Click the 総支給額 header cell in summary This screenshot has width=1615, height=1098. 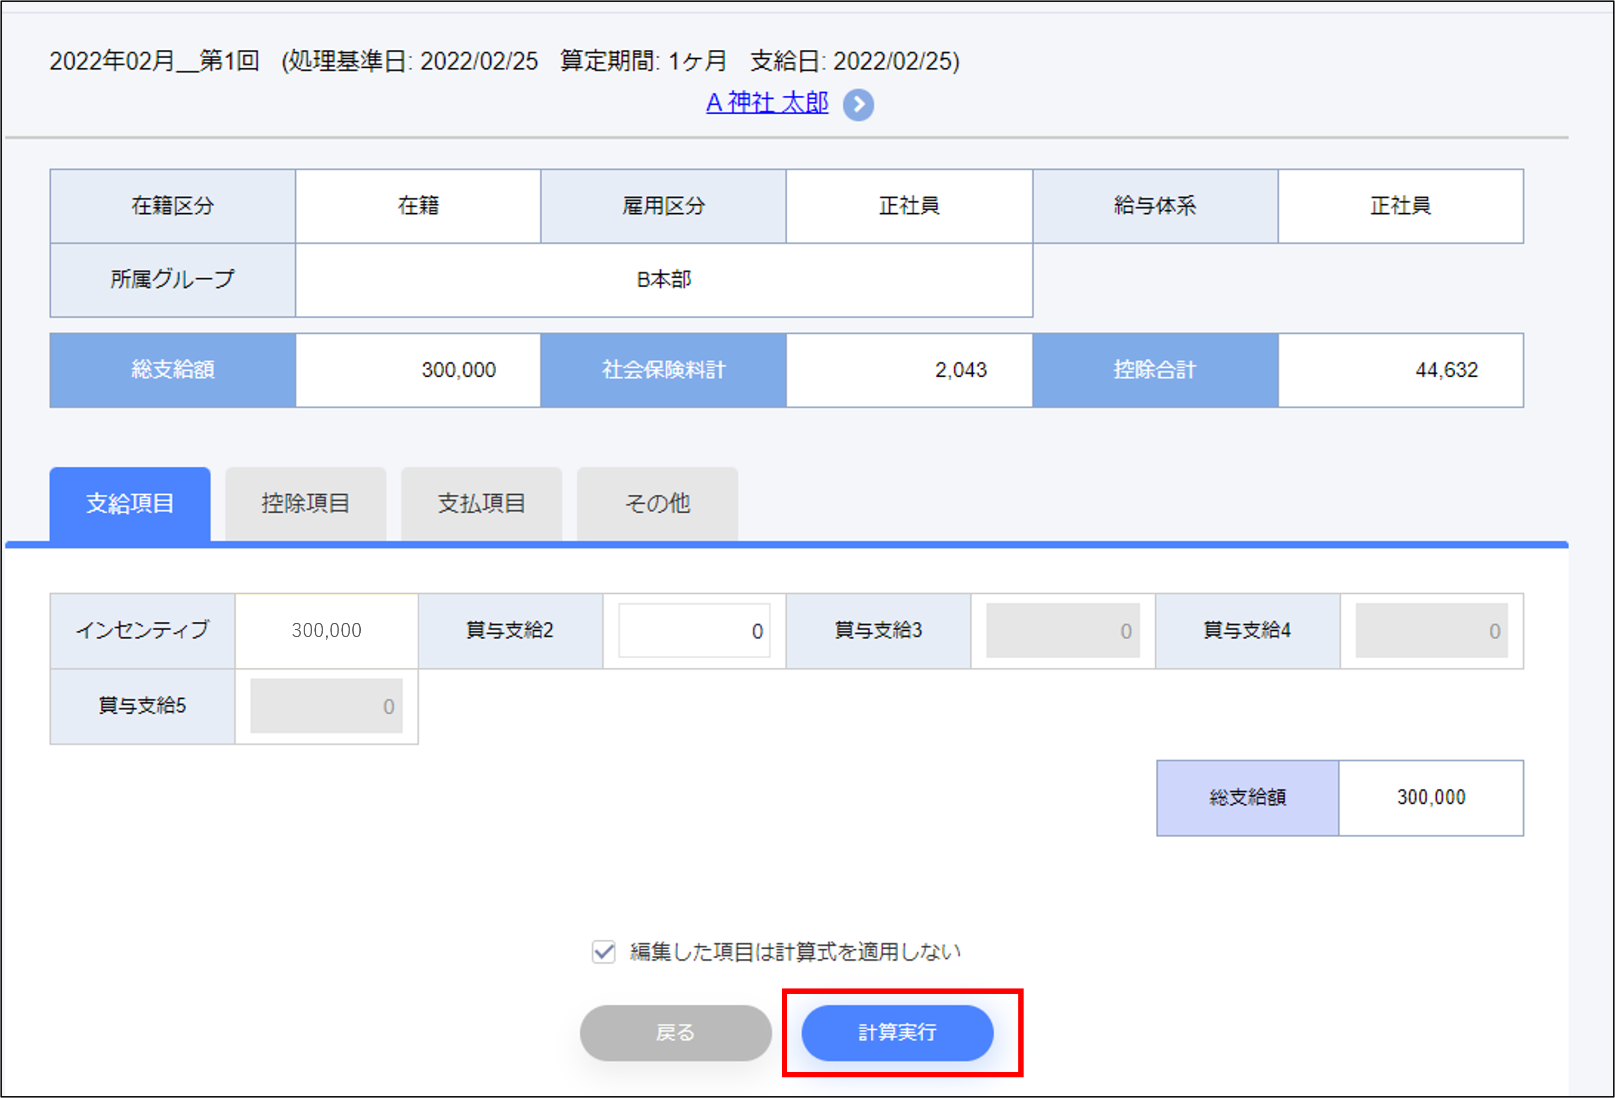(172, 370)
